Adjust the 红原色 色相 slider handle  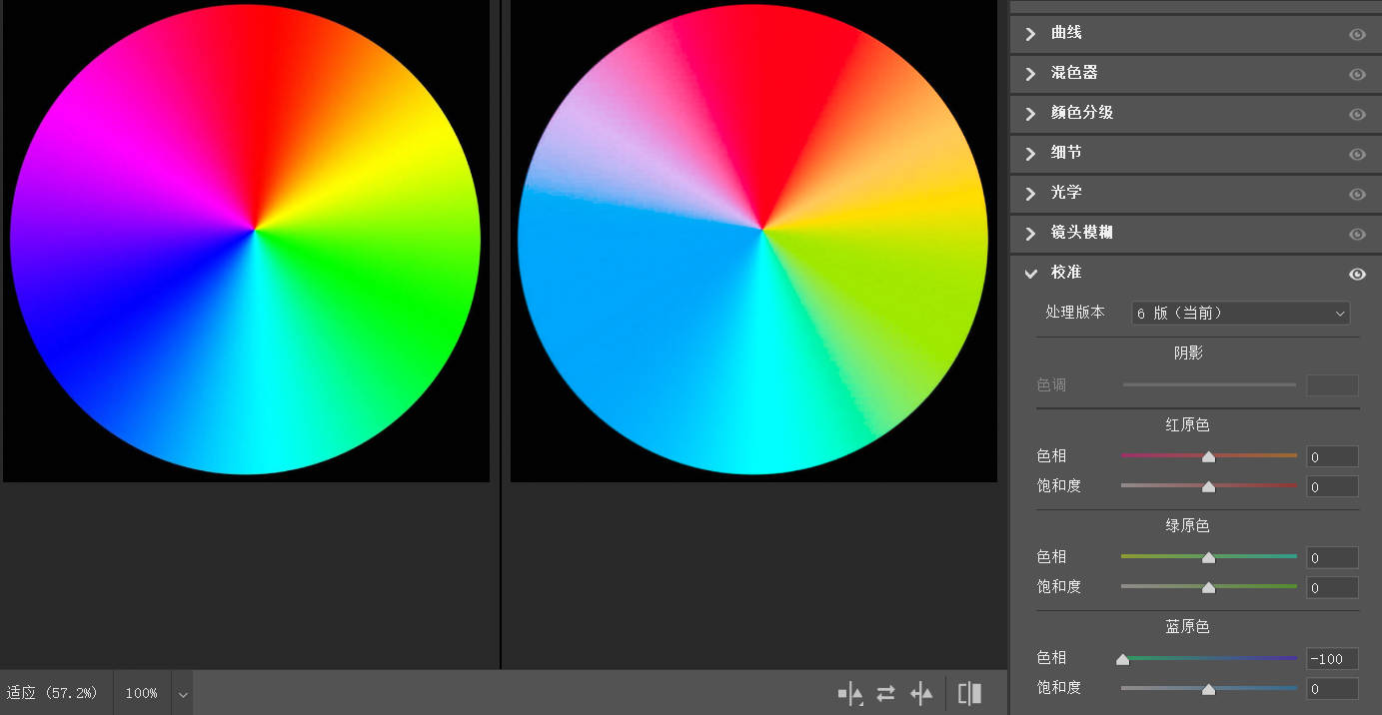pyautogui.click(x=1208, y=456)
